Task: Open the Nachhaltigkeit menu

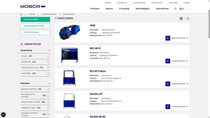Action: pyautogui.click(x=142, y=9)
